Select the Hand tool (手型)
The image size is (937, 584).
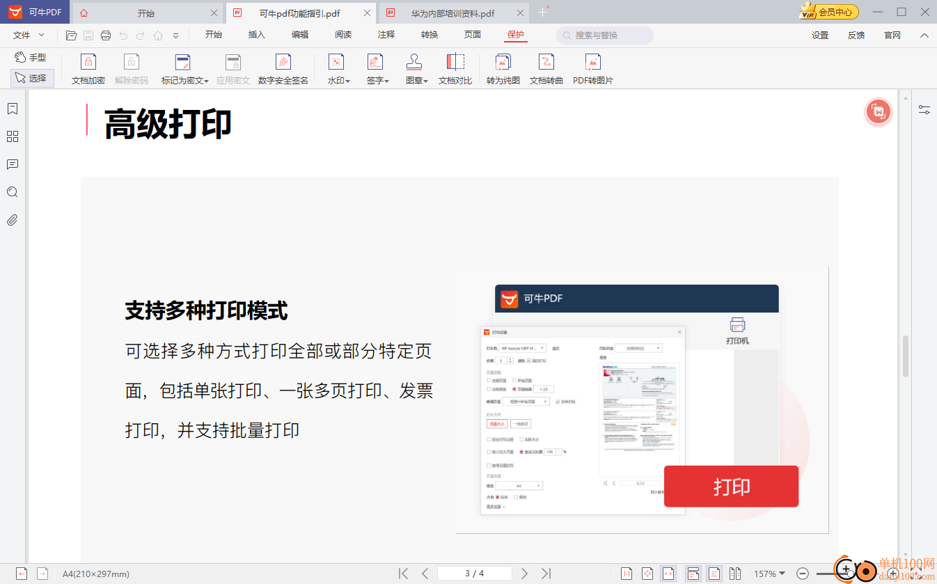tap(31, 58)
